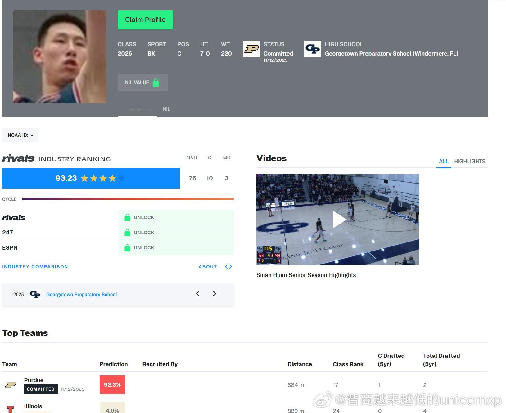506x413 pixels.
Task: Click the Distance column header
Action: 300,364
